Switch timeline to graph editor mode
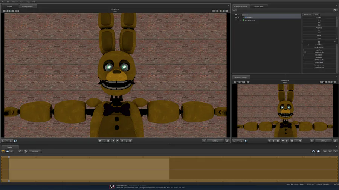 click(11, 151)
